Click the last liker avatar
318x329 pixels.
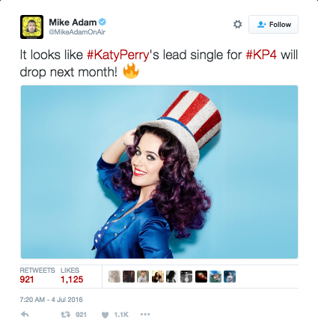coord(230,277)
